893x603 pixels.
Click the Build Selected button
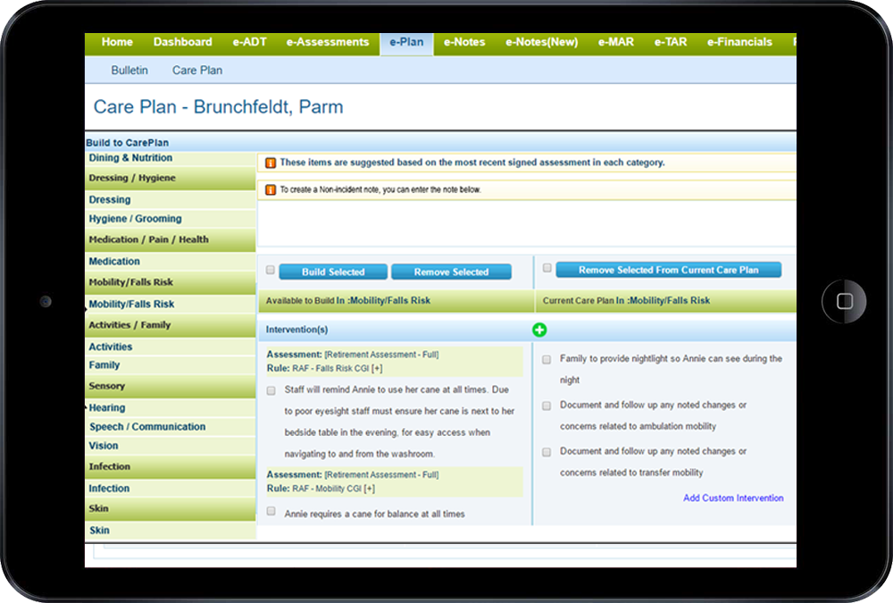(x=332, y=272)
